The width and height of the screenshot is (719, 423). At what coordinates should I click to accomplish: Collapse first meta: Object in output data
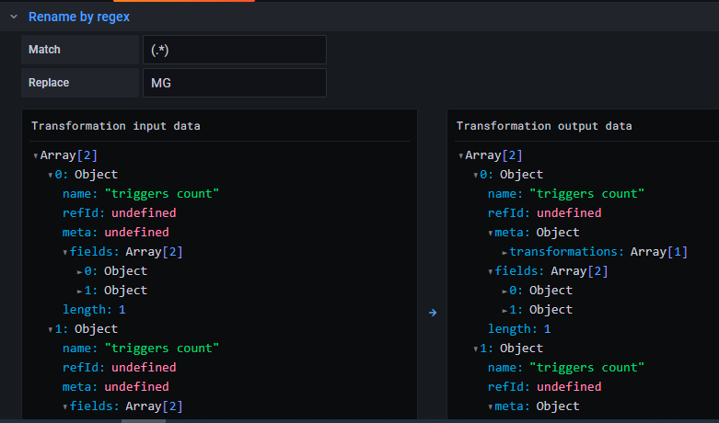[490, 233]
